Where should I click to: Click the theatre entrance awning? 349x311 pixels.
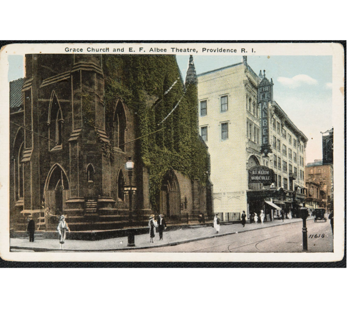(x=273, y=206)
